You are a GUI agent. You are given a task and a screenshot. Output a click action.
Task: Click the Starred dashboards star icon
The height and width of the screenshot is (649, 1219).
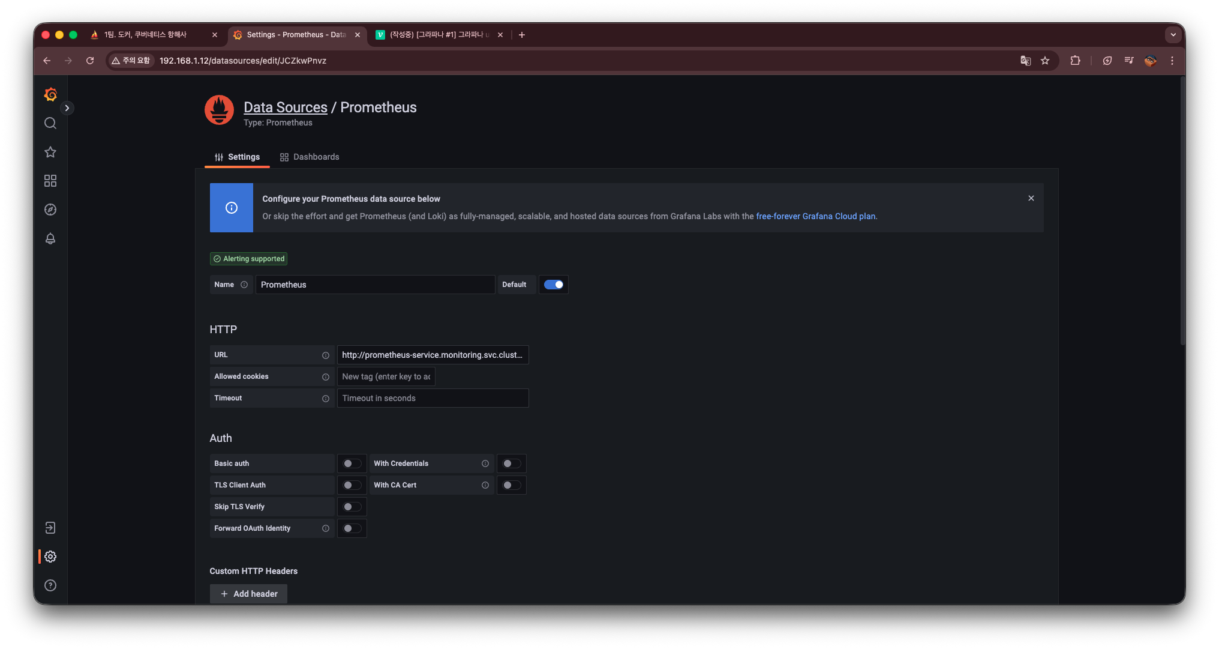(50, 152)
